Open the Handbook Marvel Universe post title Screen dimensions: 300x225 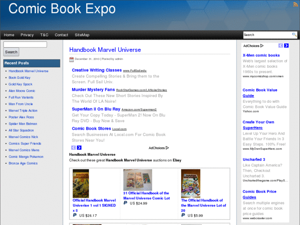pos(105,50)
